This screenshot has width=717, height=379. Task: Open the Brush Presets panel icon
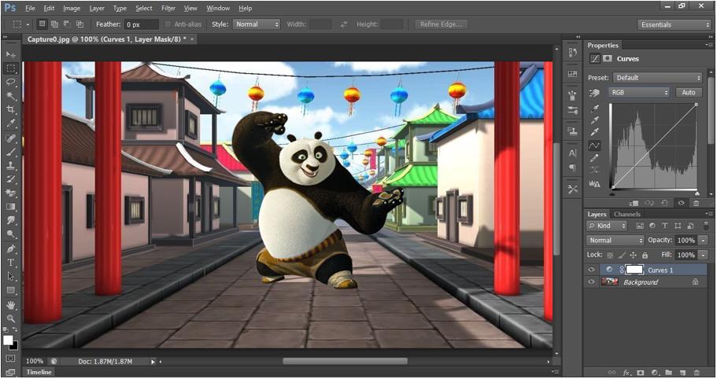pos(572,110)
